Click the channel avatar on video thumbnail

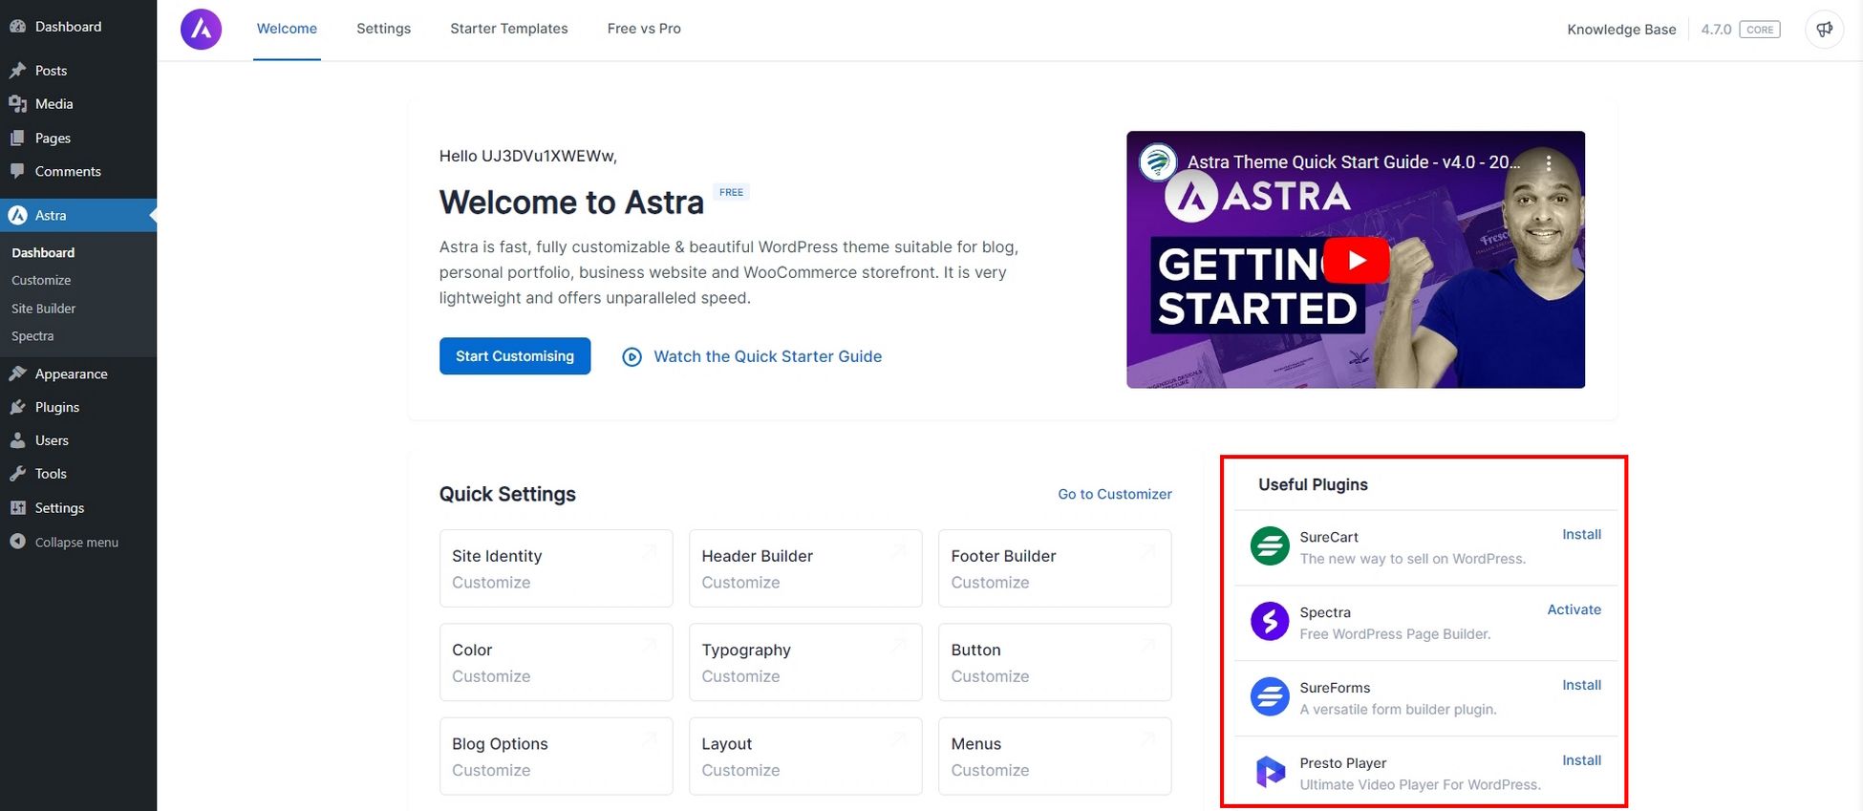(x=1158, y=162)
